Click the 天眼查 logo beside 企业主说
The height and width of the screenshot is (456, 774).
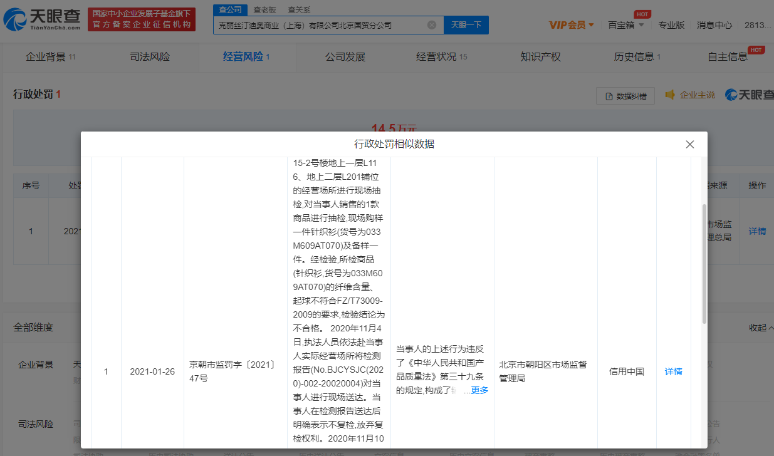pos(749,95)
